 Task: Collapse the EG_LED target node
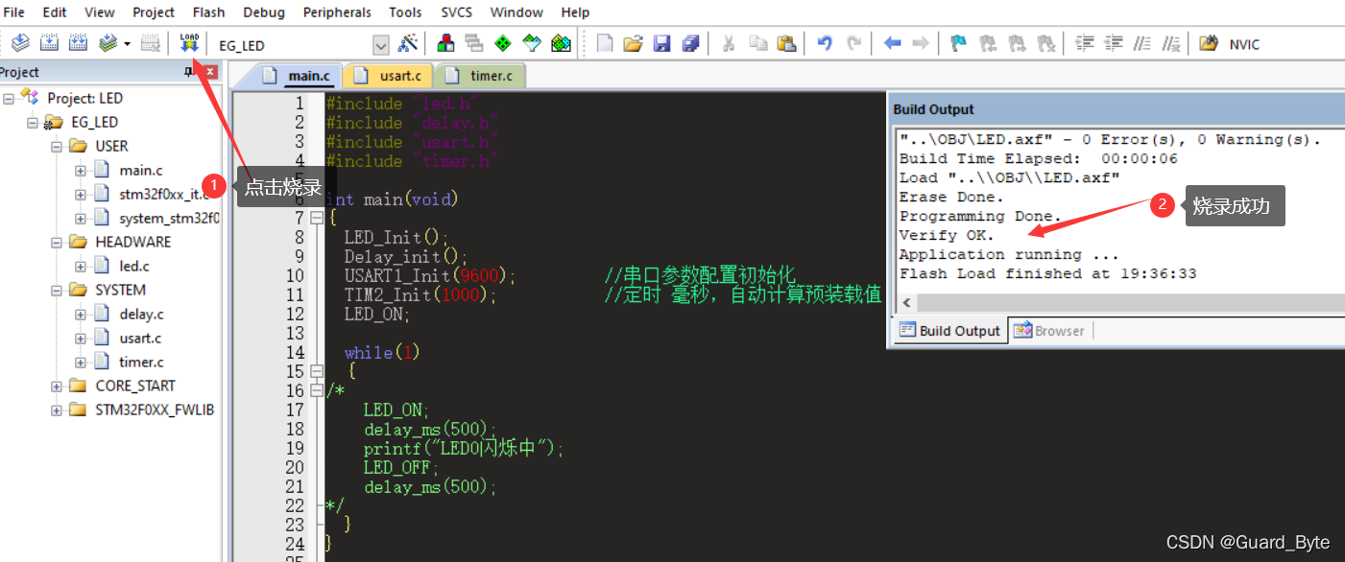pyautogui.click(x=33, y=122)
